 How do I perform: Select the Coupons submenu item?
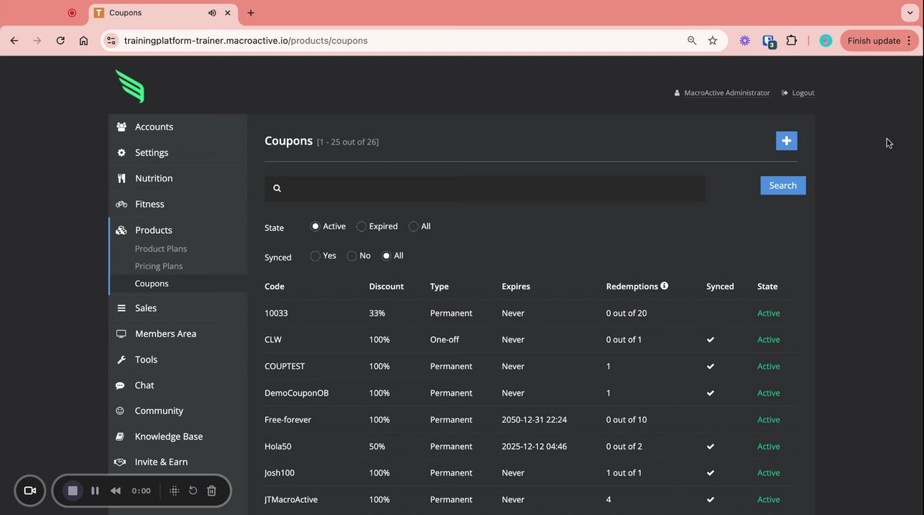(x=152, y=283)
